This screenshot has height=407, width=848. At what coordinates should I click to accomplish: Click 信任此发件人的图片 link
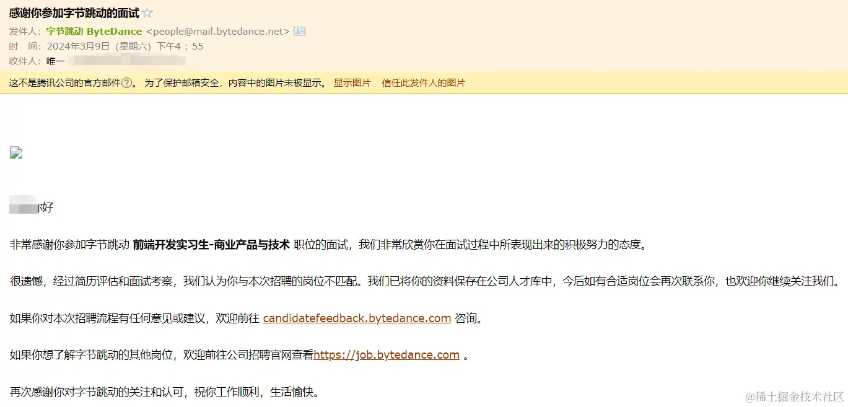click(x=424, y=83)
